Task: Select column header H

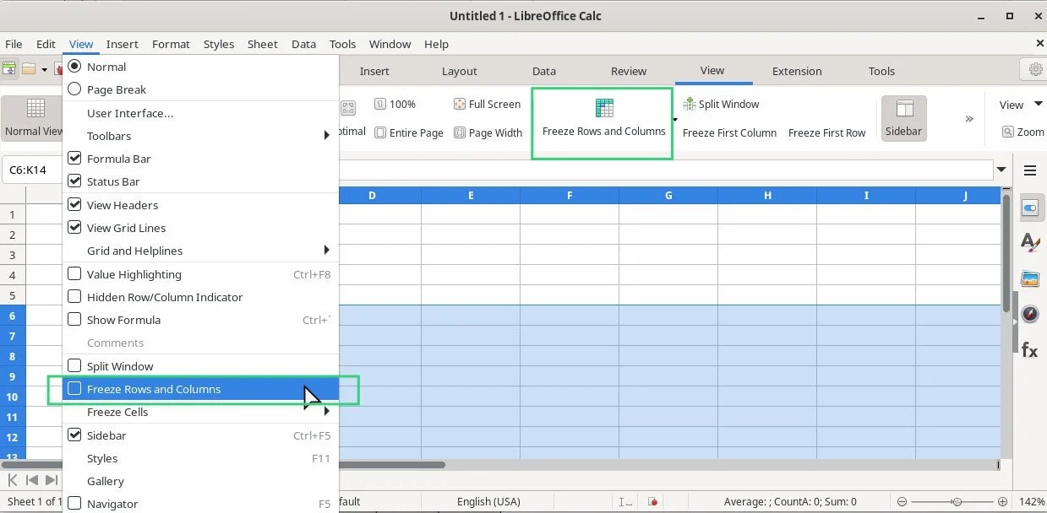Action: [x=766, y=195]
